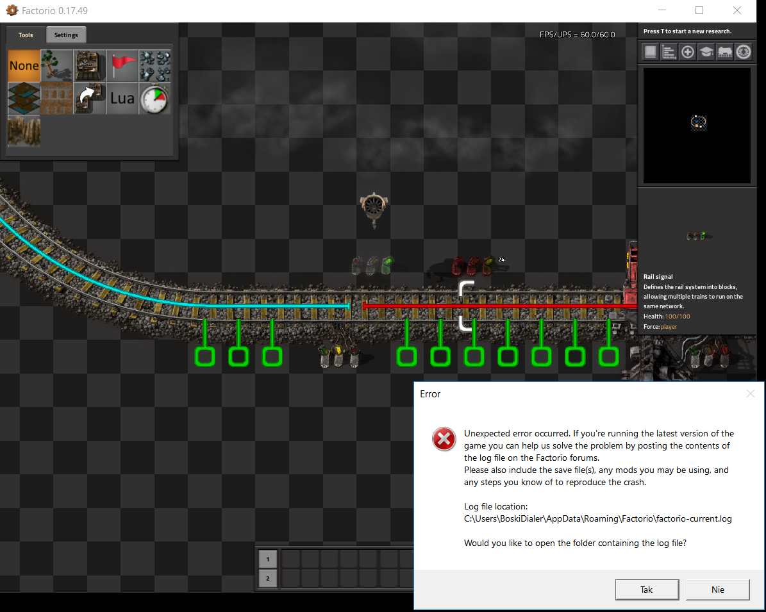766x612 pixels.
Task: Open the research graduation cap button
Action: (706, 52)
